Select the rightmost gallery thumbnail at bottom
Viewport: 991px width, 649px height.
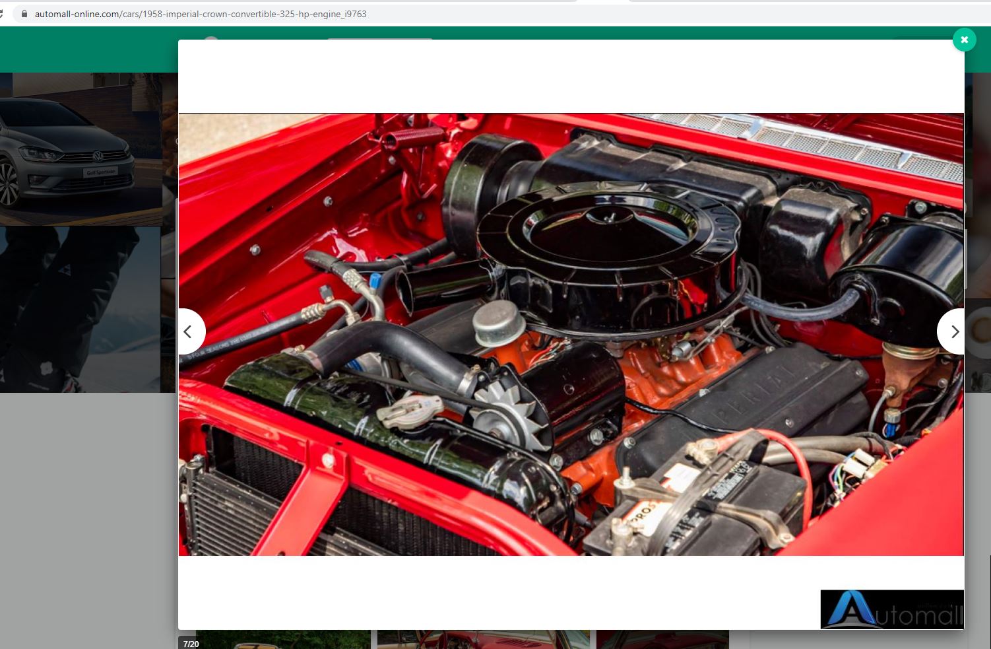point(662,640)
